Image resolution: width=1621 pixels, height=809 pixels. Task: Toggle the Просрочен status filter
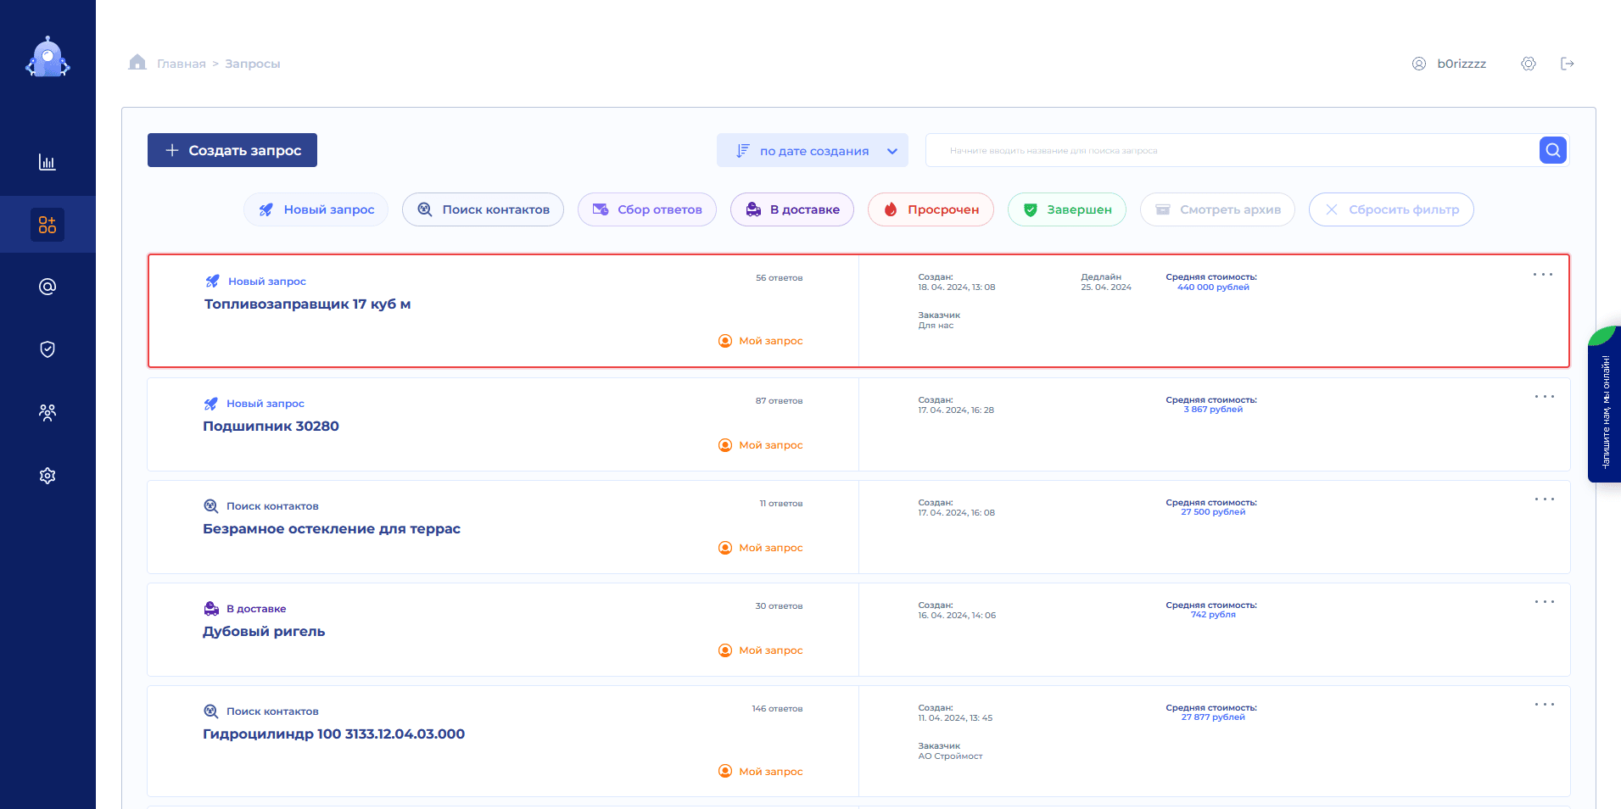(x=931, y=209)
